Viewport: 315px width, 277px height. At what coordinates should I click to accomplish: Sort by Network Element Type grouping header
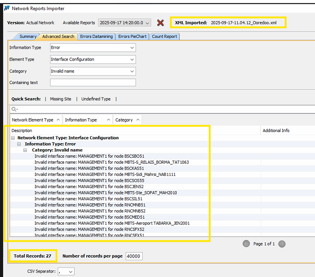tap(35, 120)
